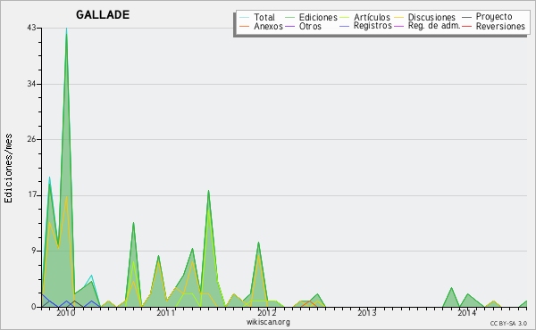Select the Reg. de adm. legend entry
The height and width of the screenshot is (330, 536).
pos(434,26)
